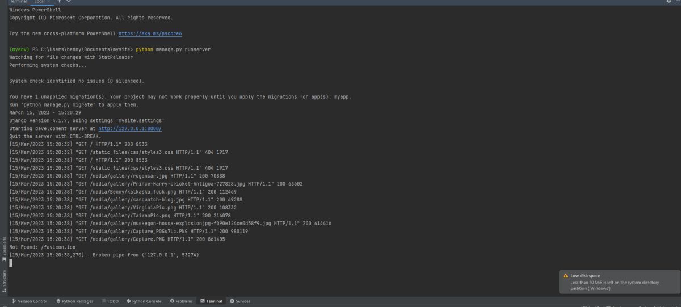Viewport: 681px width, 307px height.
Task: Click the 'Not Found: /favicon.ico' line
Action: [x=42, y=247]
